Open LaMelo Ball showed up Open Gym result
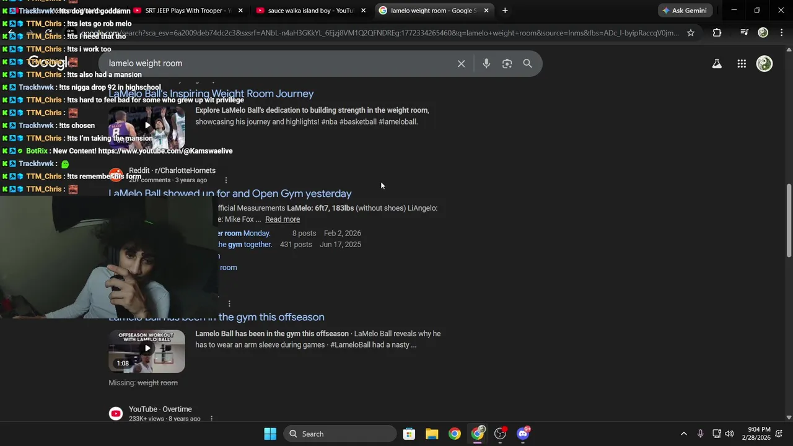Viewport: 793px width, 446px height. coord(230,193)
